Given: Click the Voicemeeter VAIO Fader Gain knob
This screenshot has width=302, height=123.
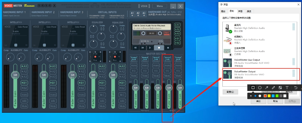Looking at the screenshot, I should [x=93, y=75].
